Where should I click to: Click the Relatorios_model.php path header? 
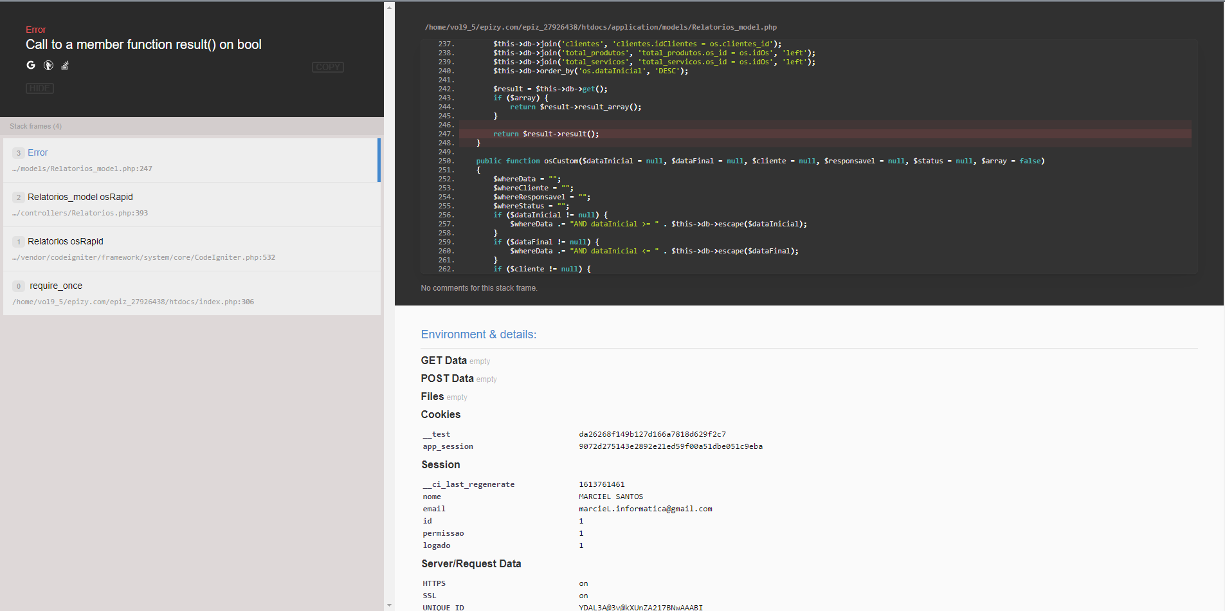pyautogui.click(x=600, y=27)
